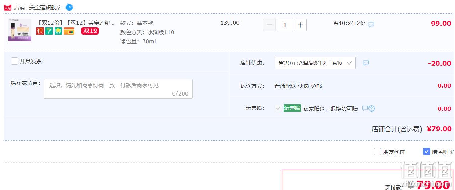Click the red 积 points badge icon
Screen dimensions: 455x190
pos(40,31)
